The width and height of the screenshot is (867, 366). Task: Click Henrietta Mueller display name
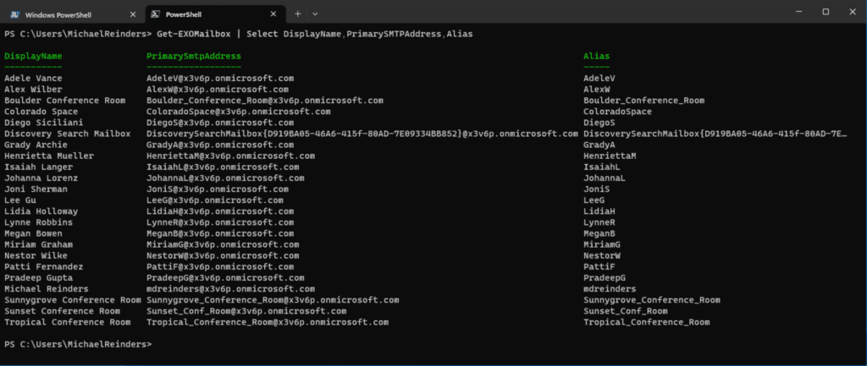click(x=48, y=156)
